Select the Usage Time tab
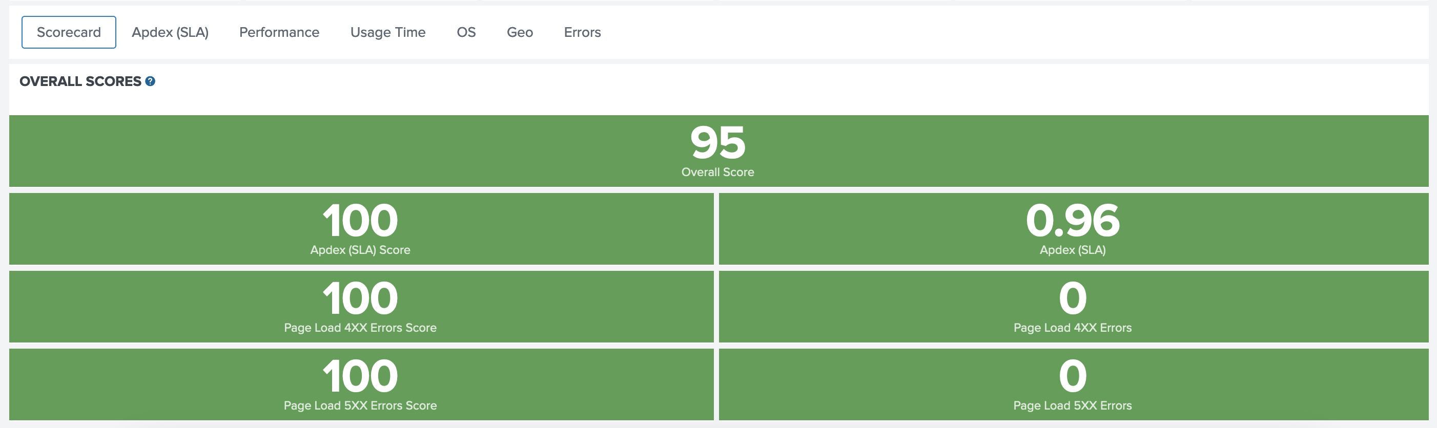Viewport: 1437px width, 428px height. point(388,32)
